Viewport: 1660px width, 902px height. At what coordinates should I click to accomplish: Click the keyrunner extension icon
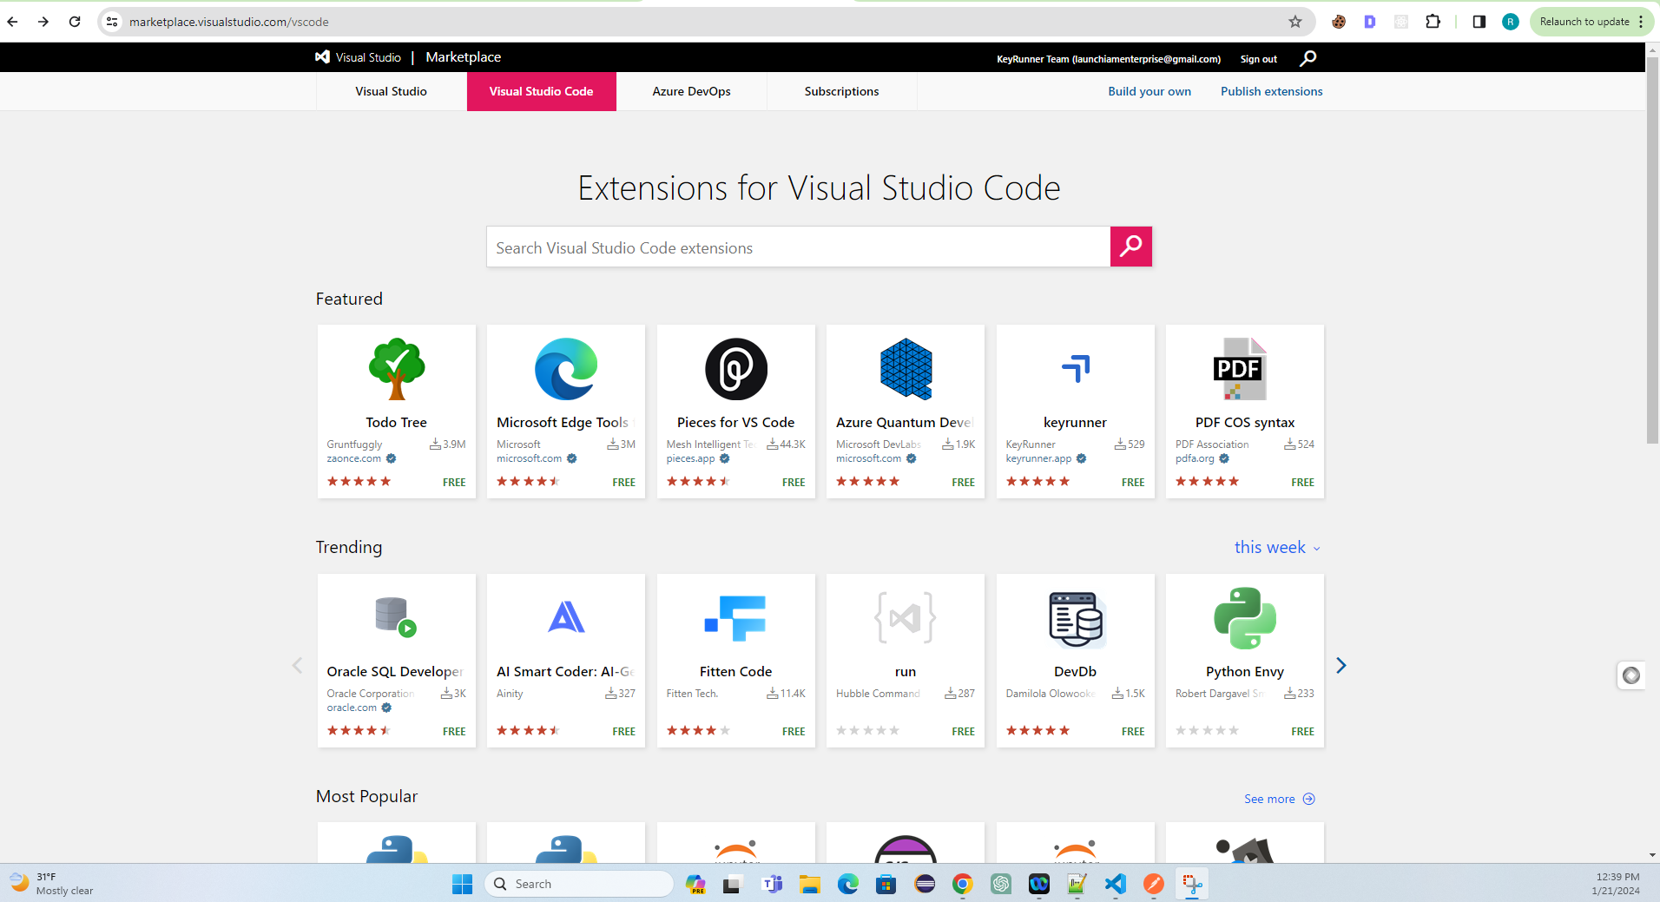[x=1076, y=368]
